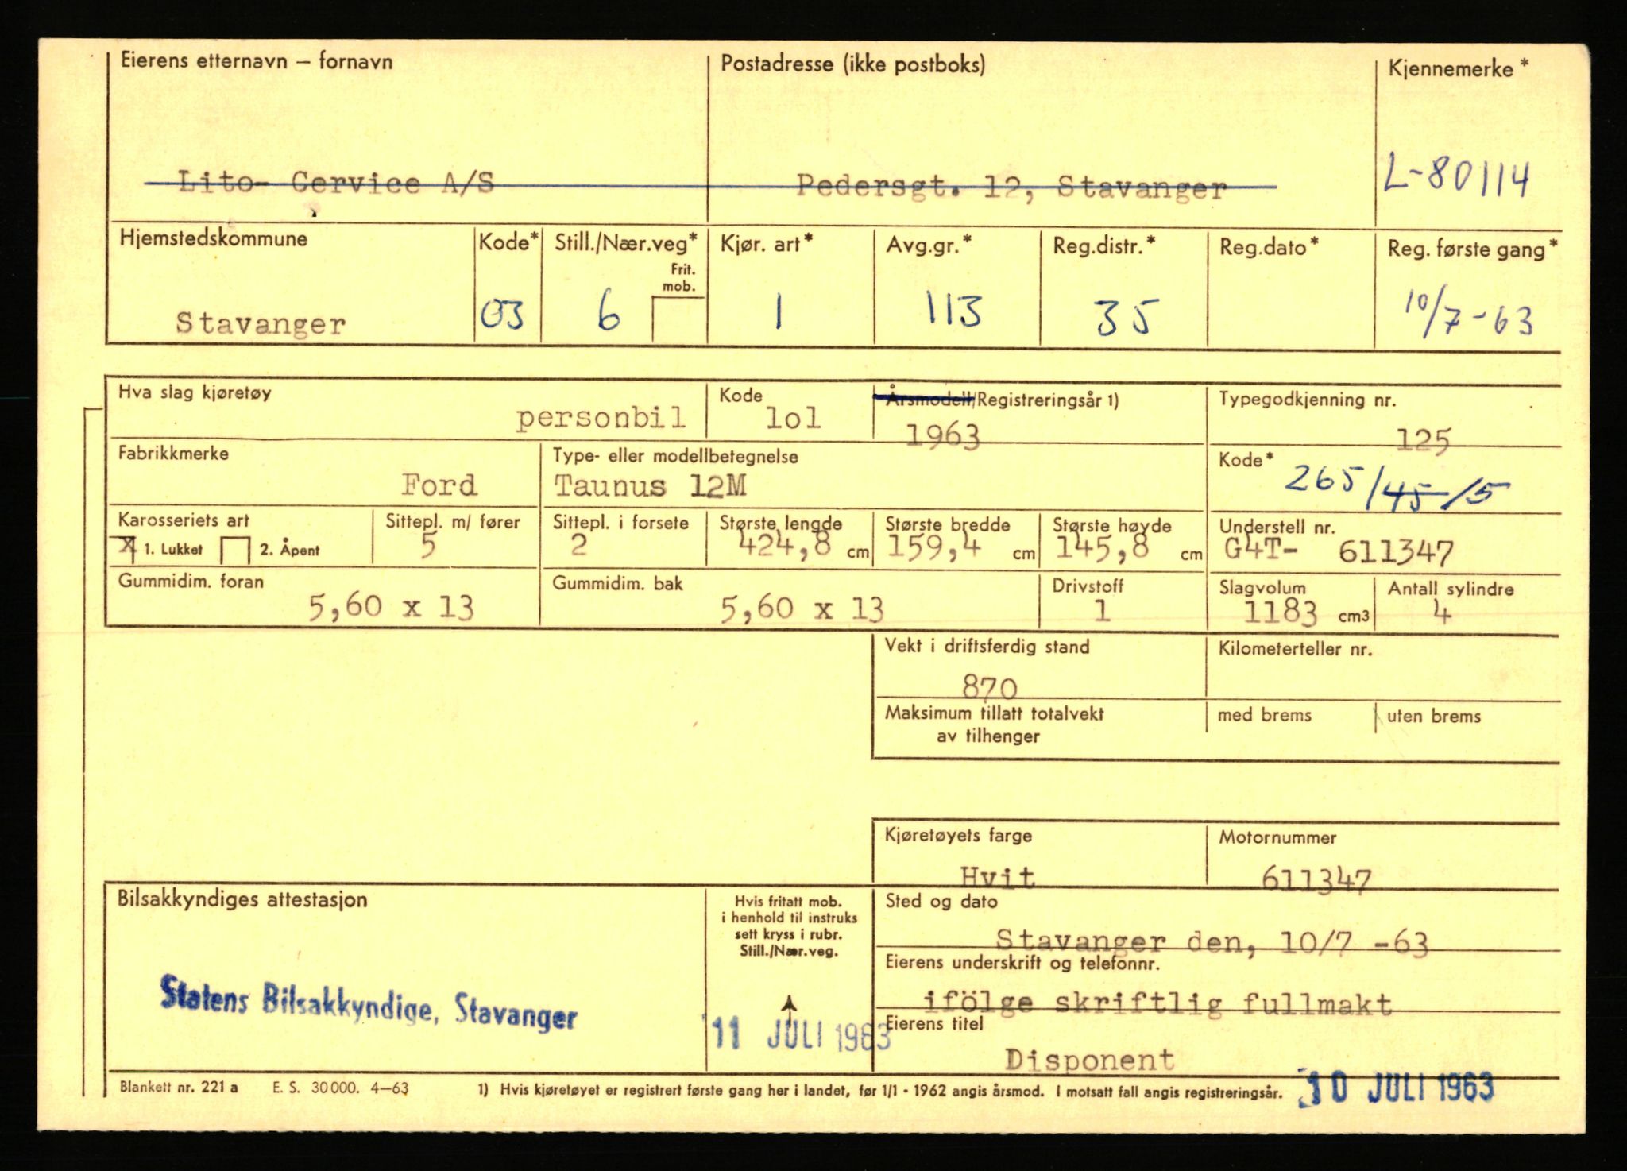
Task: Click the model designation 'Taunus 12M'
Action: point(650,485)
